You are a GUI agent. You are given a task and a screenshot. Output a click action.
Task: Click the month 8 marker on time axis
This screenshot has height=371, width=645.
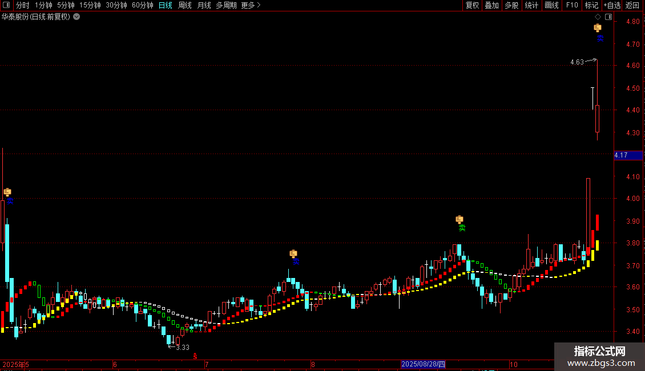313,364
